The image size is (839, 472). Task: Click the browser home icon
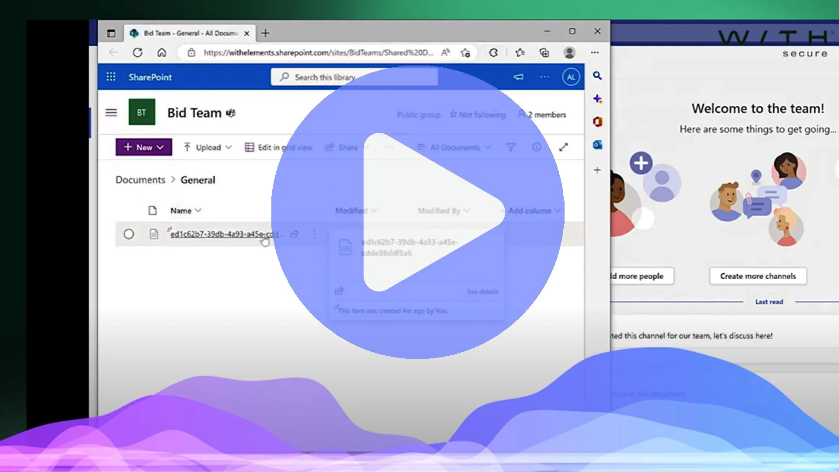162,52
